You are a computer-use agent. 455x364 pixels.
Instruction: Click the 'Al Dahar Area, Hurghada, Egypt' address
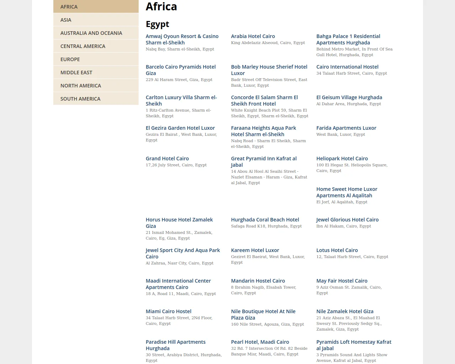tap(349, 104)
